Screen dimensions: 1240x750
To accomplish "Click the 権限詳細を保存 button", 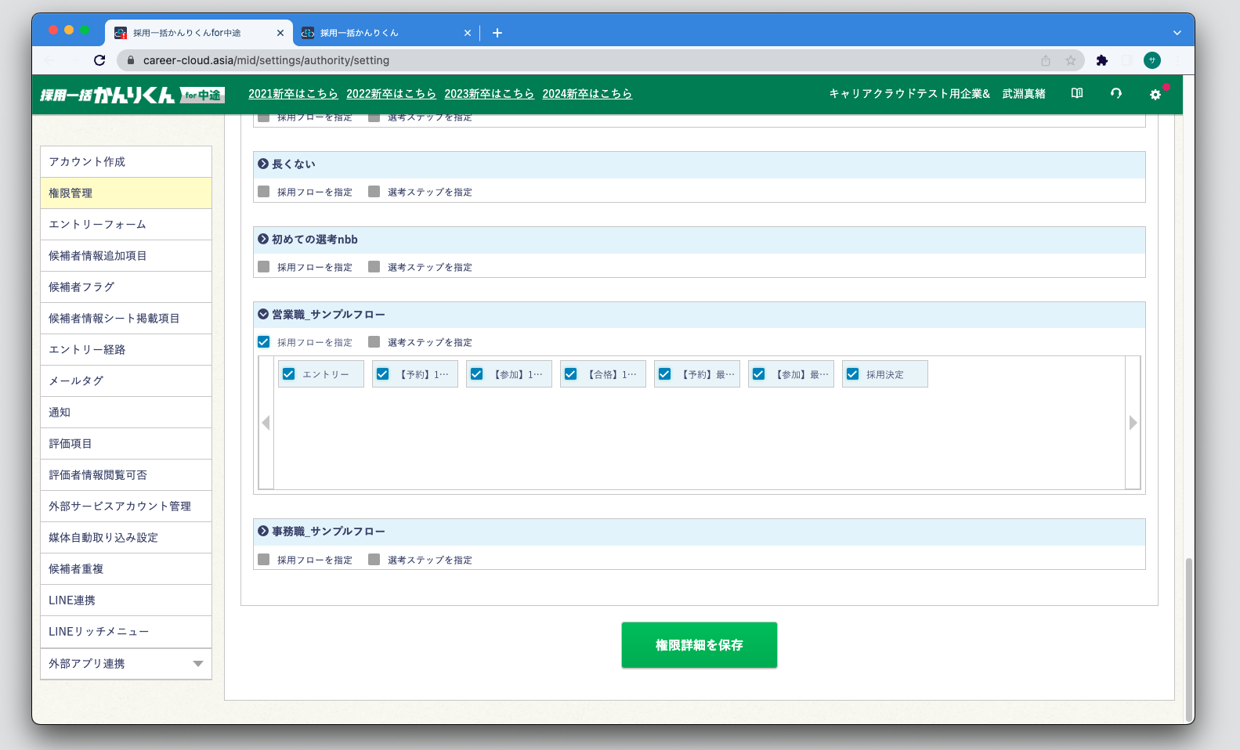I will [699, 645].
